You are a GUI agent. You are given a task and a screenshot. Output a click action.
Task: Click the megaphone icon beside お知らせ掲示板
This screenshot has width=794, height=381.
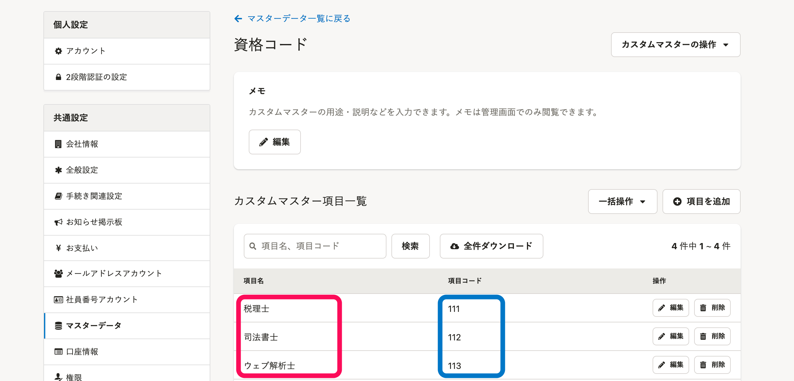coord(58,222)
